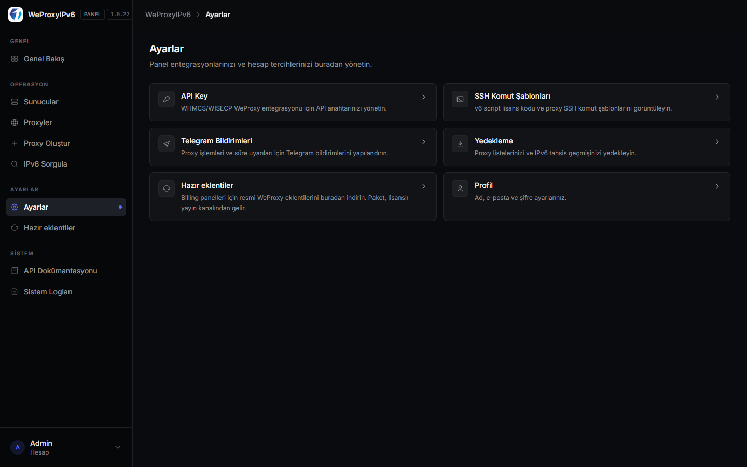The image size is (747, 467).
Task: Click the GENEL section label
Action: (x=20, y=41)
